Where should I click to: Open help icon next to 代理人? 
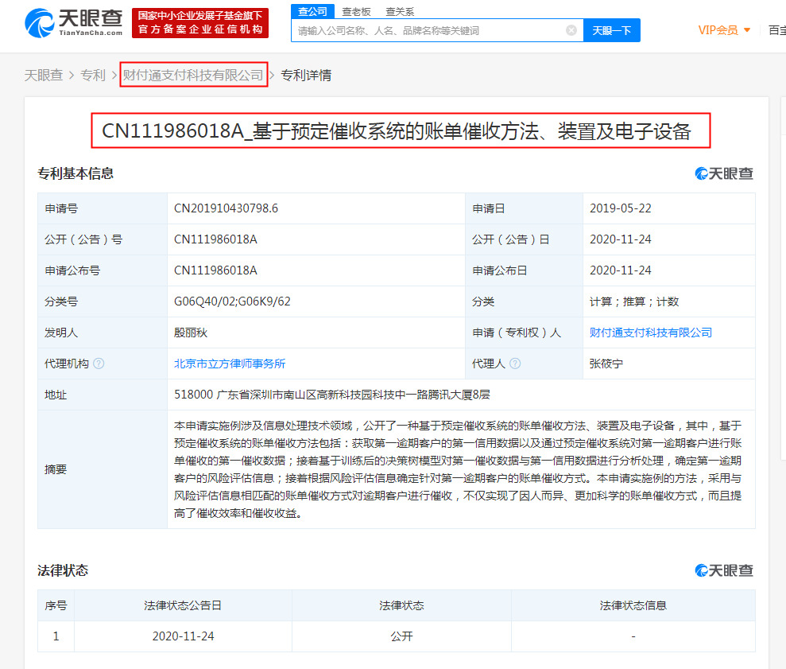[x=515, y=364]
